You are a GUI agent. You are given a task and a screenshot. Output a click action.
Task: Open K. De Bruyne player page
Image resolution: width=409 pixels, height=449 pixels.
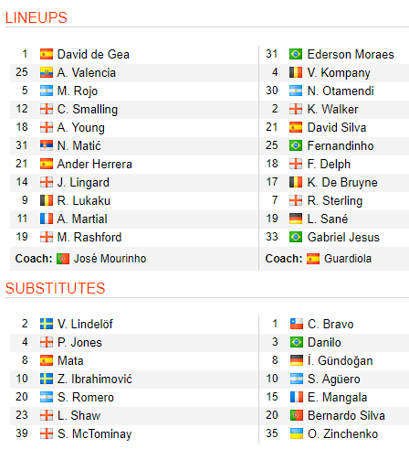[342, 182]
